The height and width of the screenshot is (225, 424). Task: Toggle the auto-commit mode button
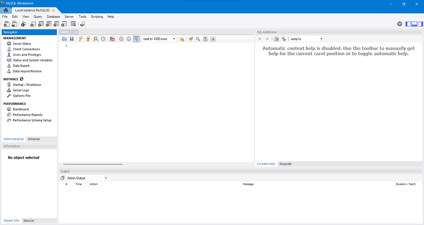tap(136, 39)
